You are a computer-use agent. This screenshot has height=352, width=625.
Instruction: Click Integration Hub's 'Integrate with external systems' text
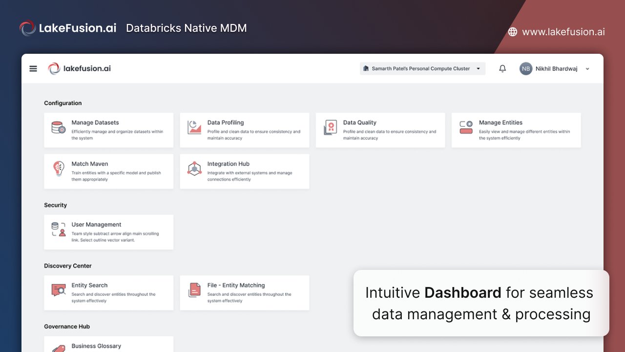click(250, 176)
